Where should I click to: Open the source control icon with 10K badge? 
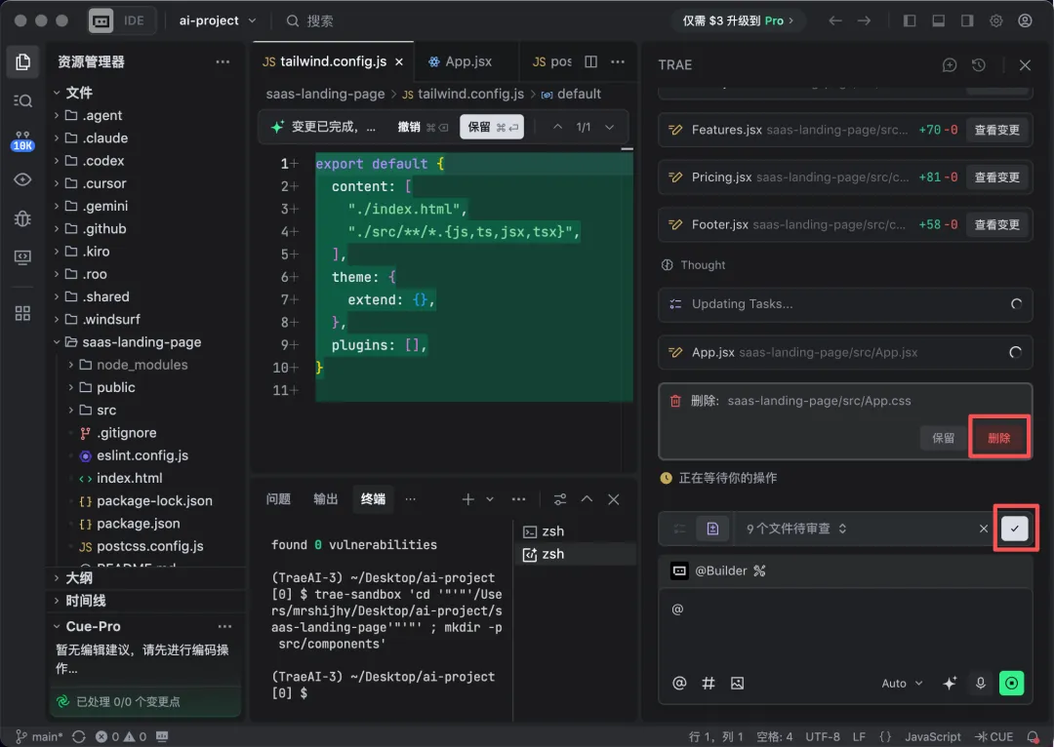click(22, 140)
